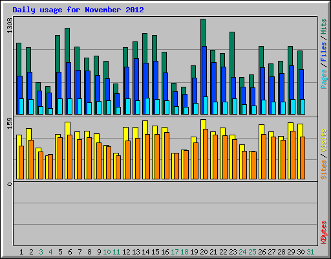Click the orange sites bar for day 20

[x=206, y=154]
